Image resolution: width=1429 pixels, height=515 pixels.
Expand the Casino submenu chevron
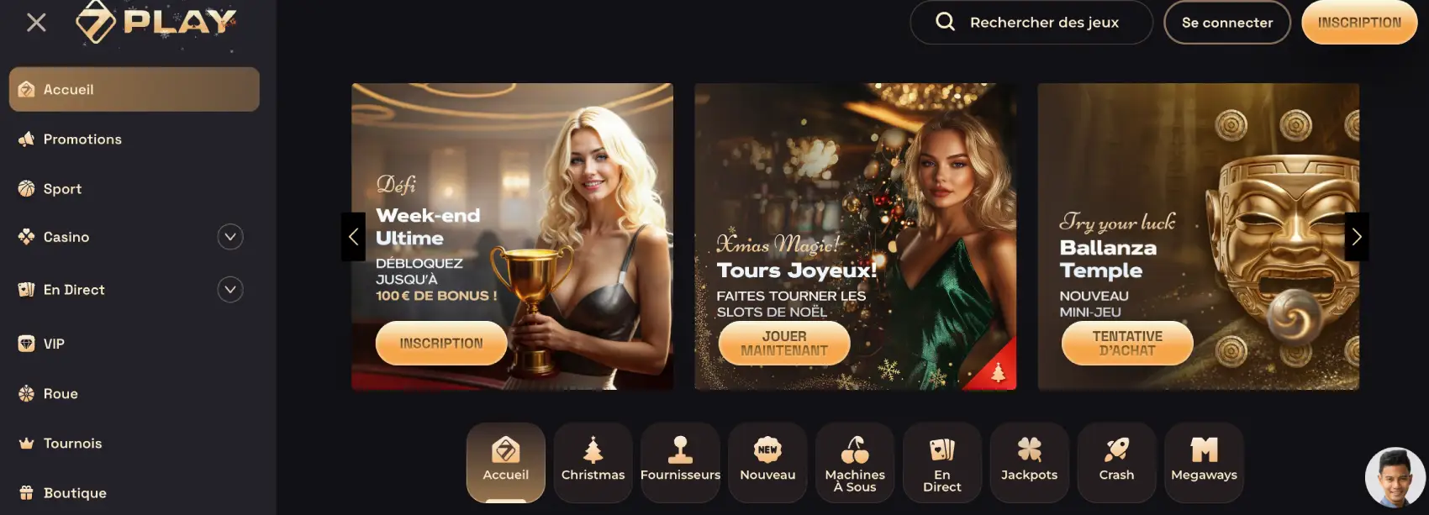230,237
